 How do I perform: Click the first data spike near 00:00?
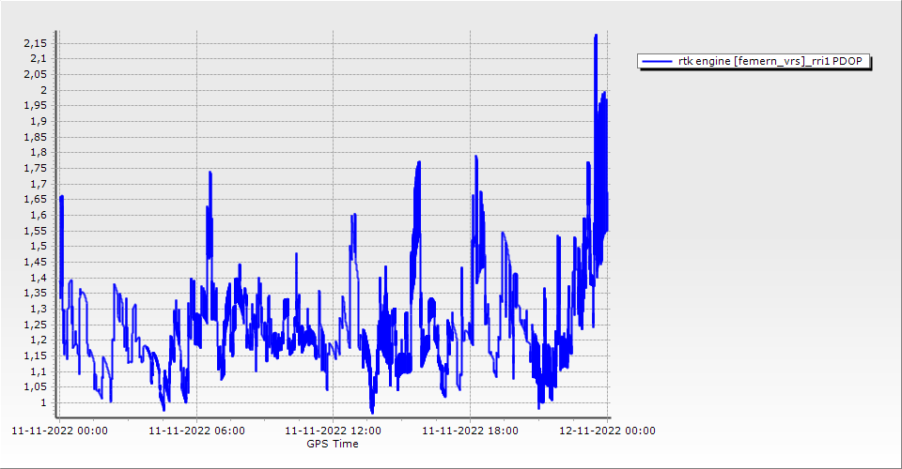[62, 197]
